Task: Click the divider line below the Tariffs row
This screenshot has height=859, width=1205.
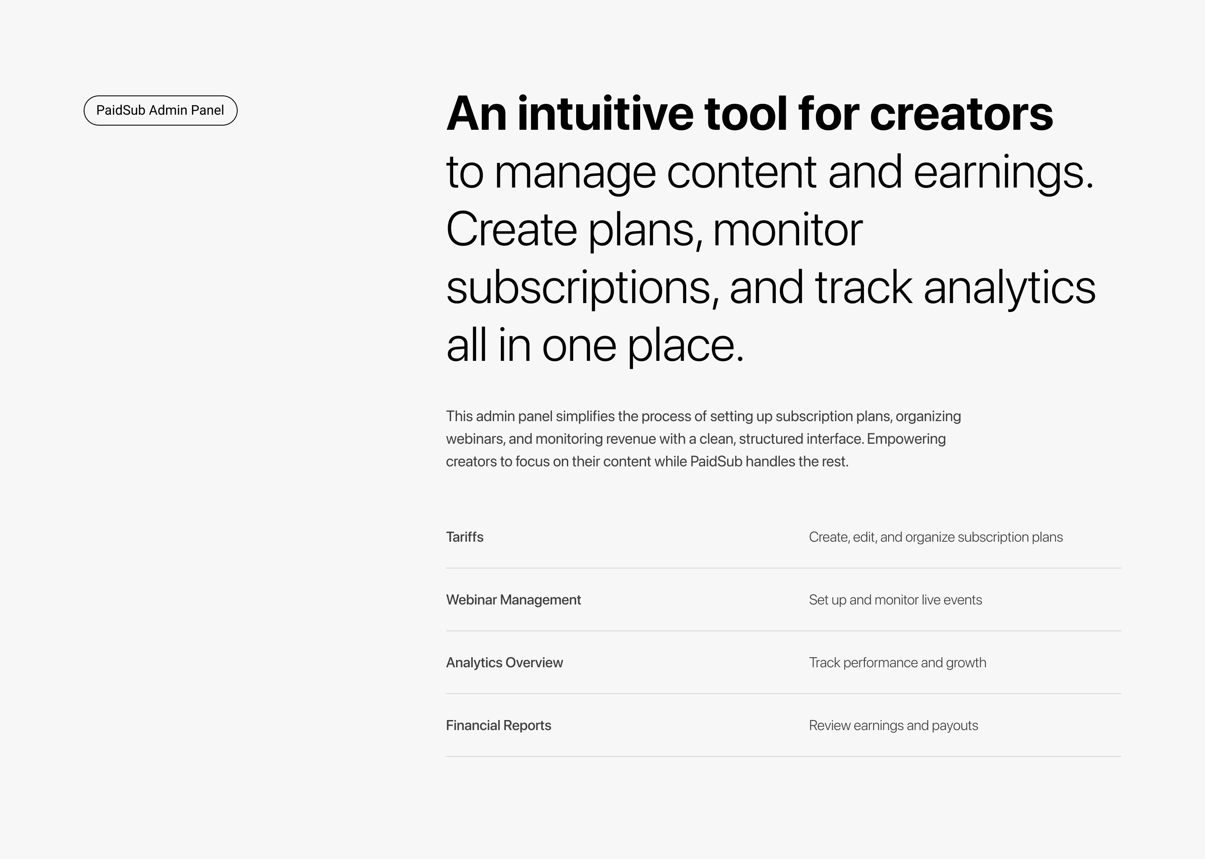Action: [x=783, y=568]
